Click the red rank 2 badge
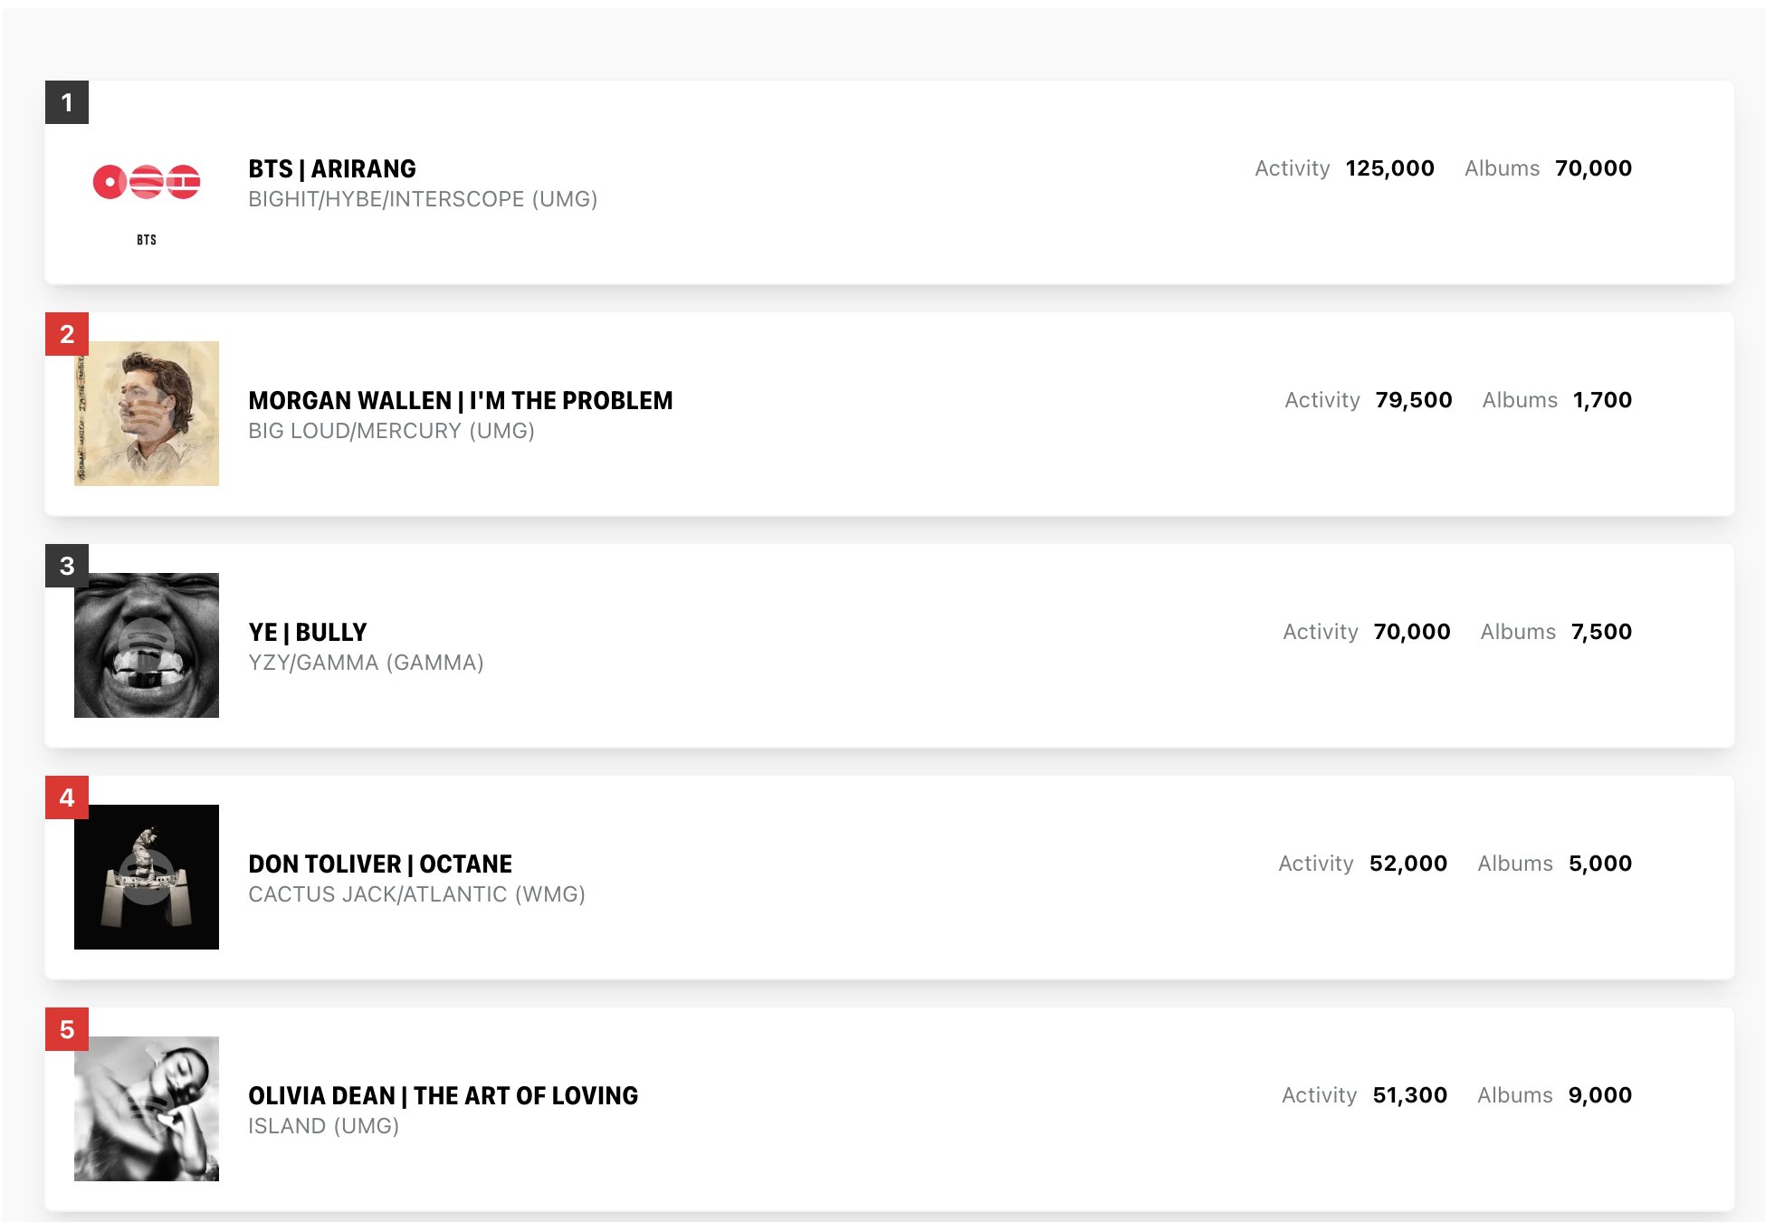This screenshot has width=1765, height=1222. point(67,334)
